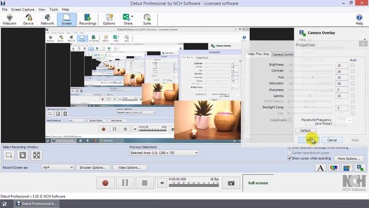Start recording with the red Record button
The image size is (369, 208).
[x=106, y=183]
